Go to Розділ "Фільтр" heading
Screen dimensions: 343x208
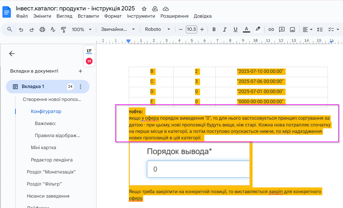click(x=44, y=184)
